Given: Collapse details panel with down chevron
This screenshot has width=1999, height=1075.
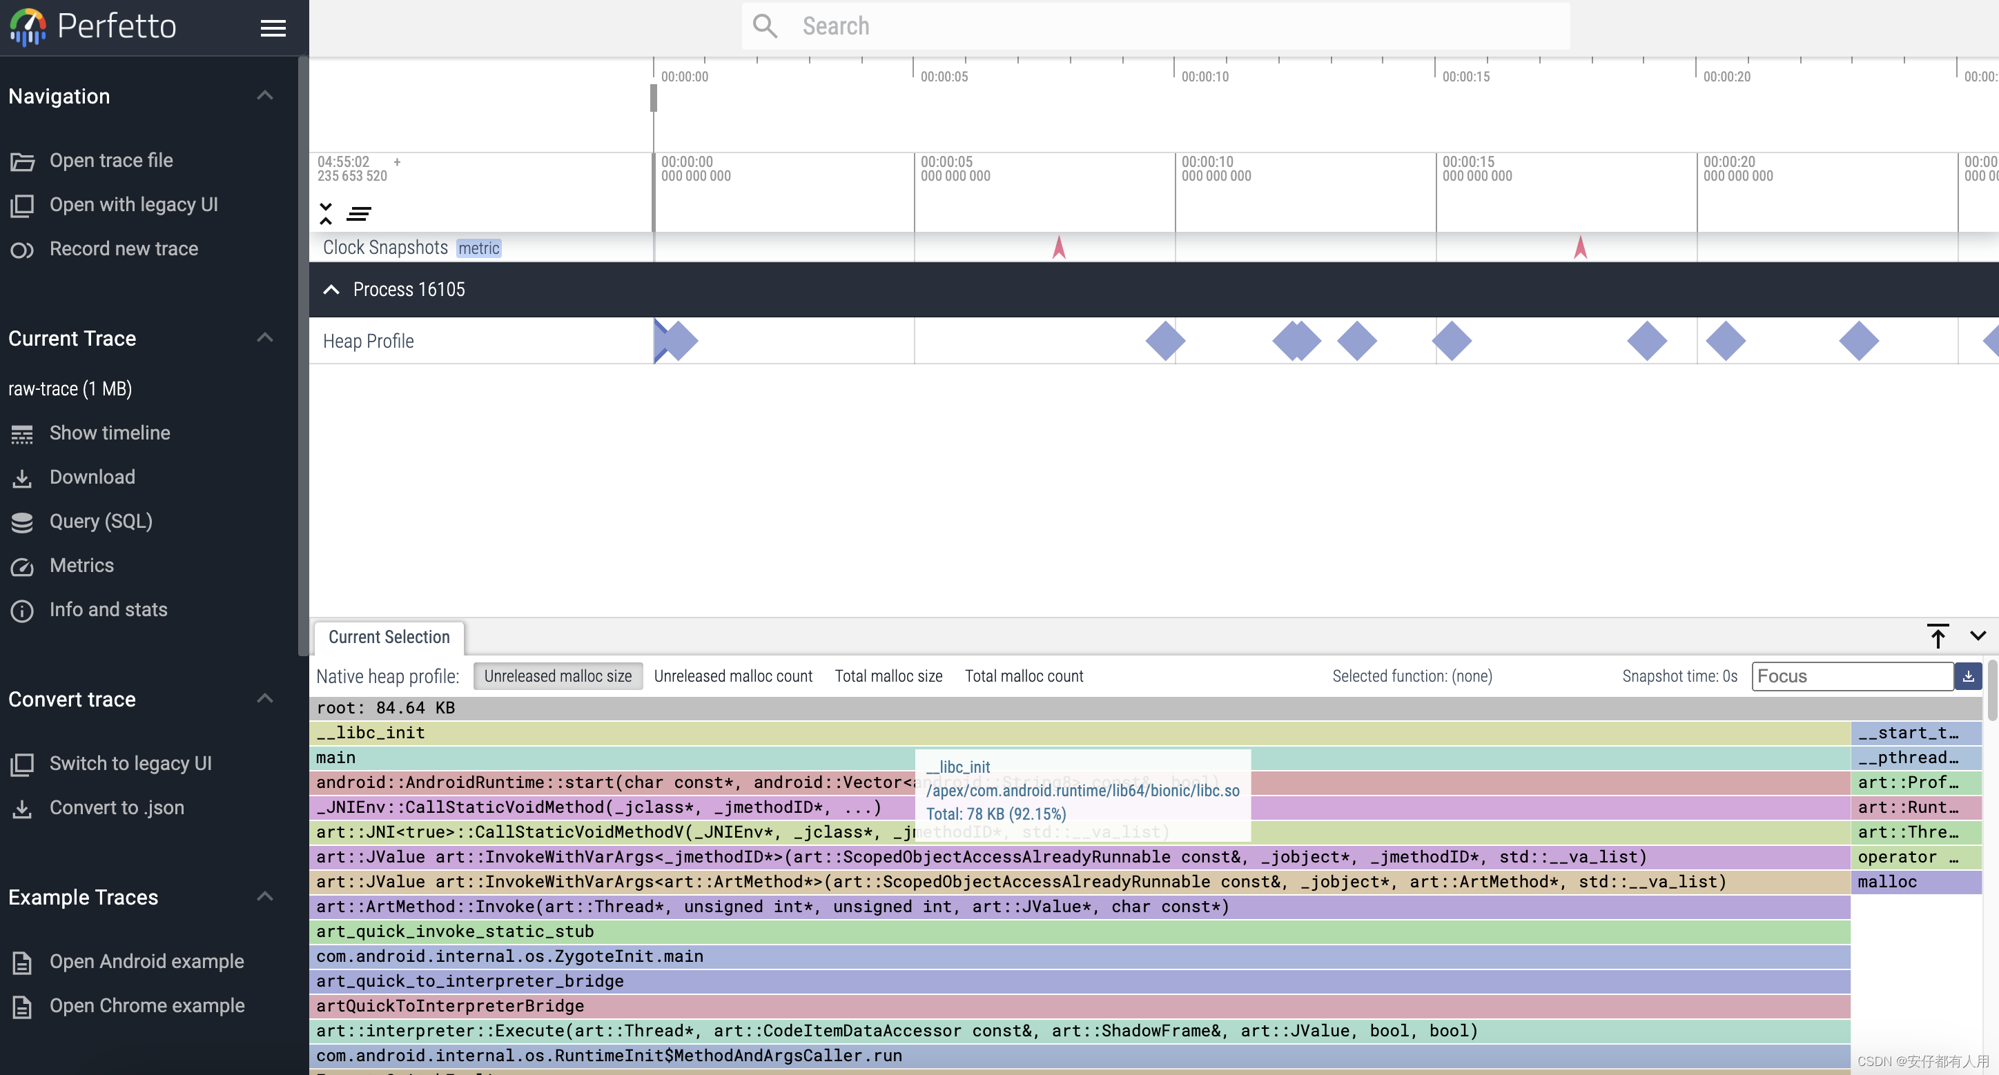Looking at the screenshot, I should [x=1978, y=635].
